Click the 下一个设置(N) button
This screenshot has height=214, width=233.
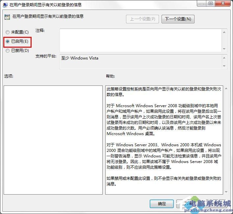tap(178, 19)
